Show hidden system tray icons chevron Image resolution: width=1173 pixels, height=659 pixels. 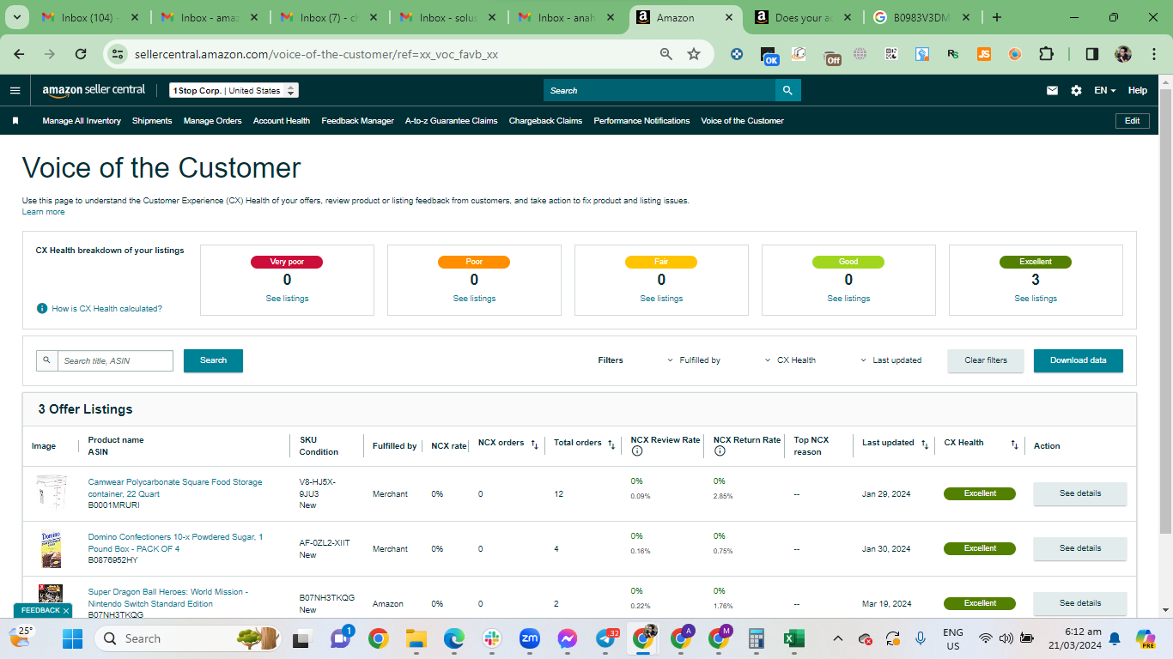pyautogui.click(x=838, y=638)
